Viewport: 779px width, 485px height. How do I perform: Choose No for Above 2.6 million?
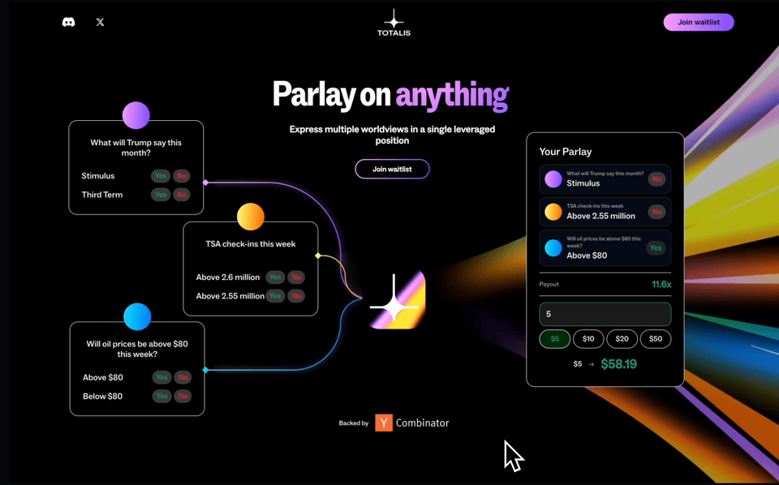pos(296,277)
